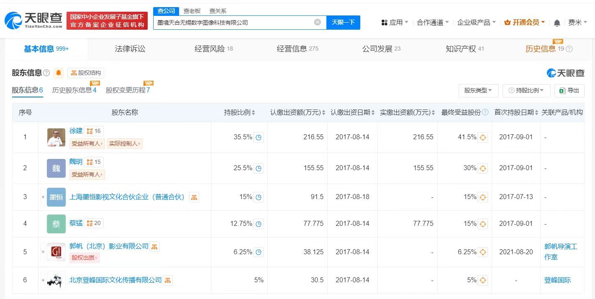Image resolution: width=595 pixels, height=299 pixels.
Task: Click 徐建's avatar photo
Action: tap(56, 137)
